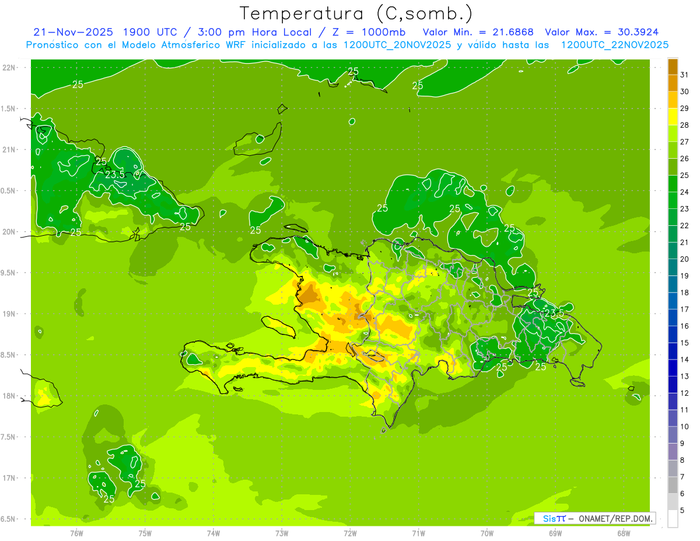Click the "23.5" contour label over eastern Cuba
700x541 pixels.
[115, 174]
